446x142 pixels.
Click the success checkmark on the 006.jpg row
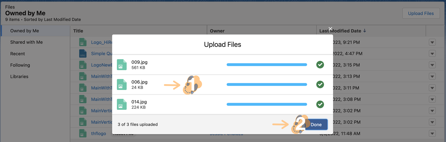click(x=320, y=84)
